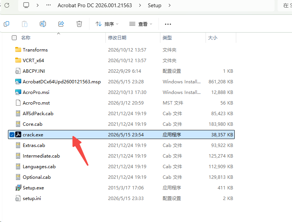Select the Optional.cab file name
Screen dimensions: 292x222
37,177
